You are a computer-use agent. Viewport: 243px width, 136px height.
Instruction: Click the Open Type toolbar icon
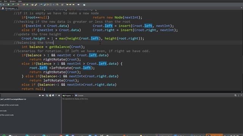point(33,5)
